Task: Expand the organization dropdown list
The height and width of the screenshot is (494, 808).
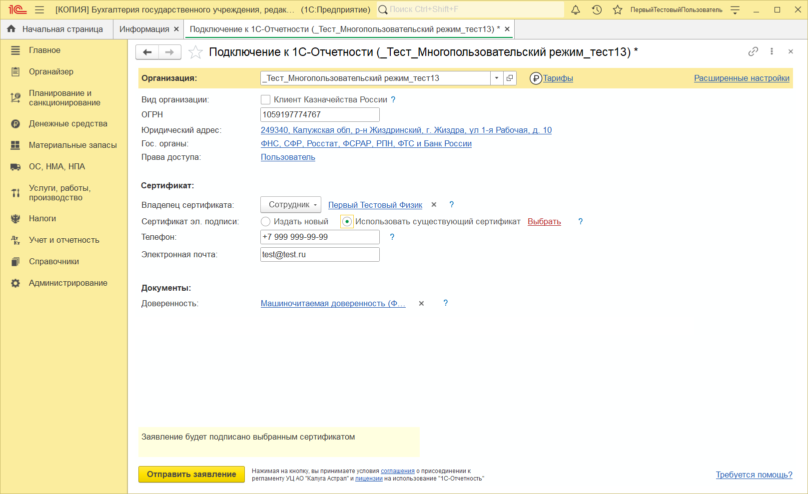Action: (x=497, y=78)
